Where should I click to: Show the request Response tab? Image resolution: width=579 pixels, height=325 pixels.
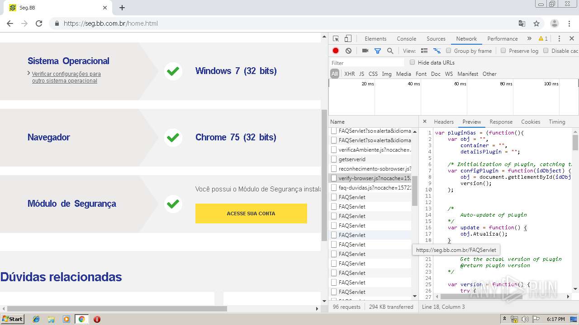click(x=501, y=122)
